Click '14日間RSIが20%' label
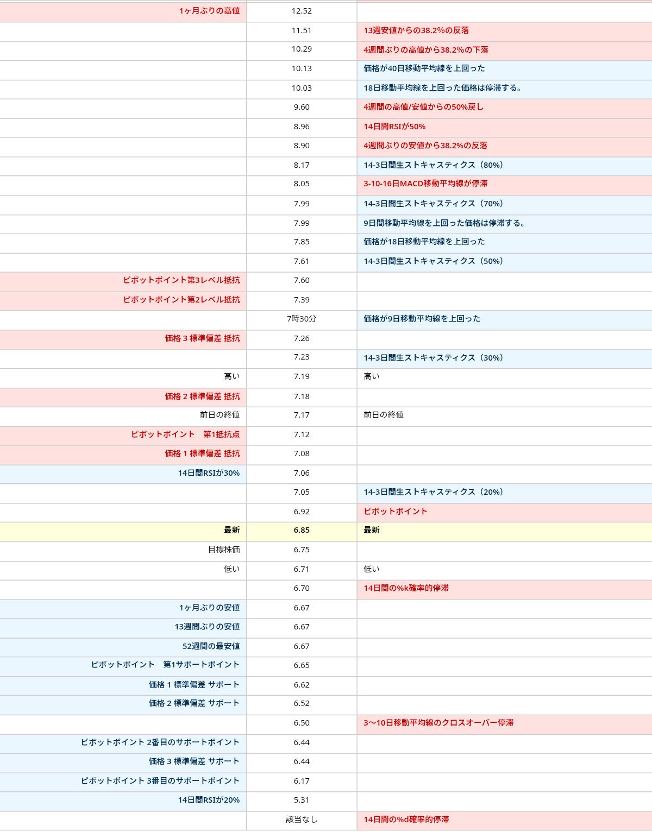652x832 pixels. 209,800
